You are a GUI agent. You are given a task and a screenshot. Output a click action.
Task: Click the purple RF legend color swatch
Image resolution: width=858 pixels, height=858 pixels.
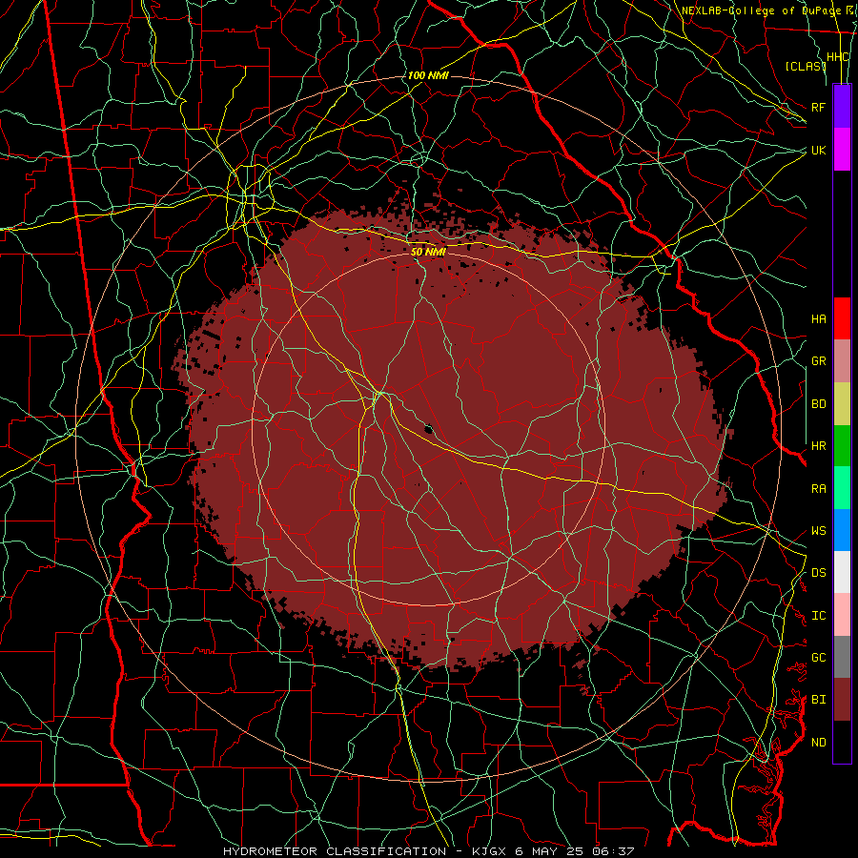(842, 107)
